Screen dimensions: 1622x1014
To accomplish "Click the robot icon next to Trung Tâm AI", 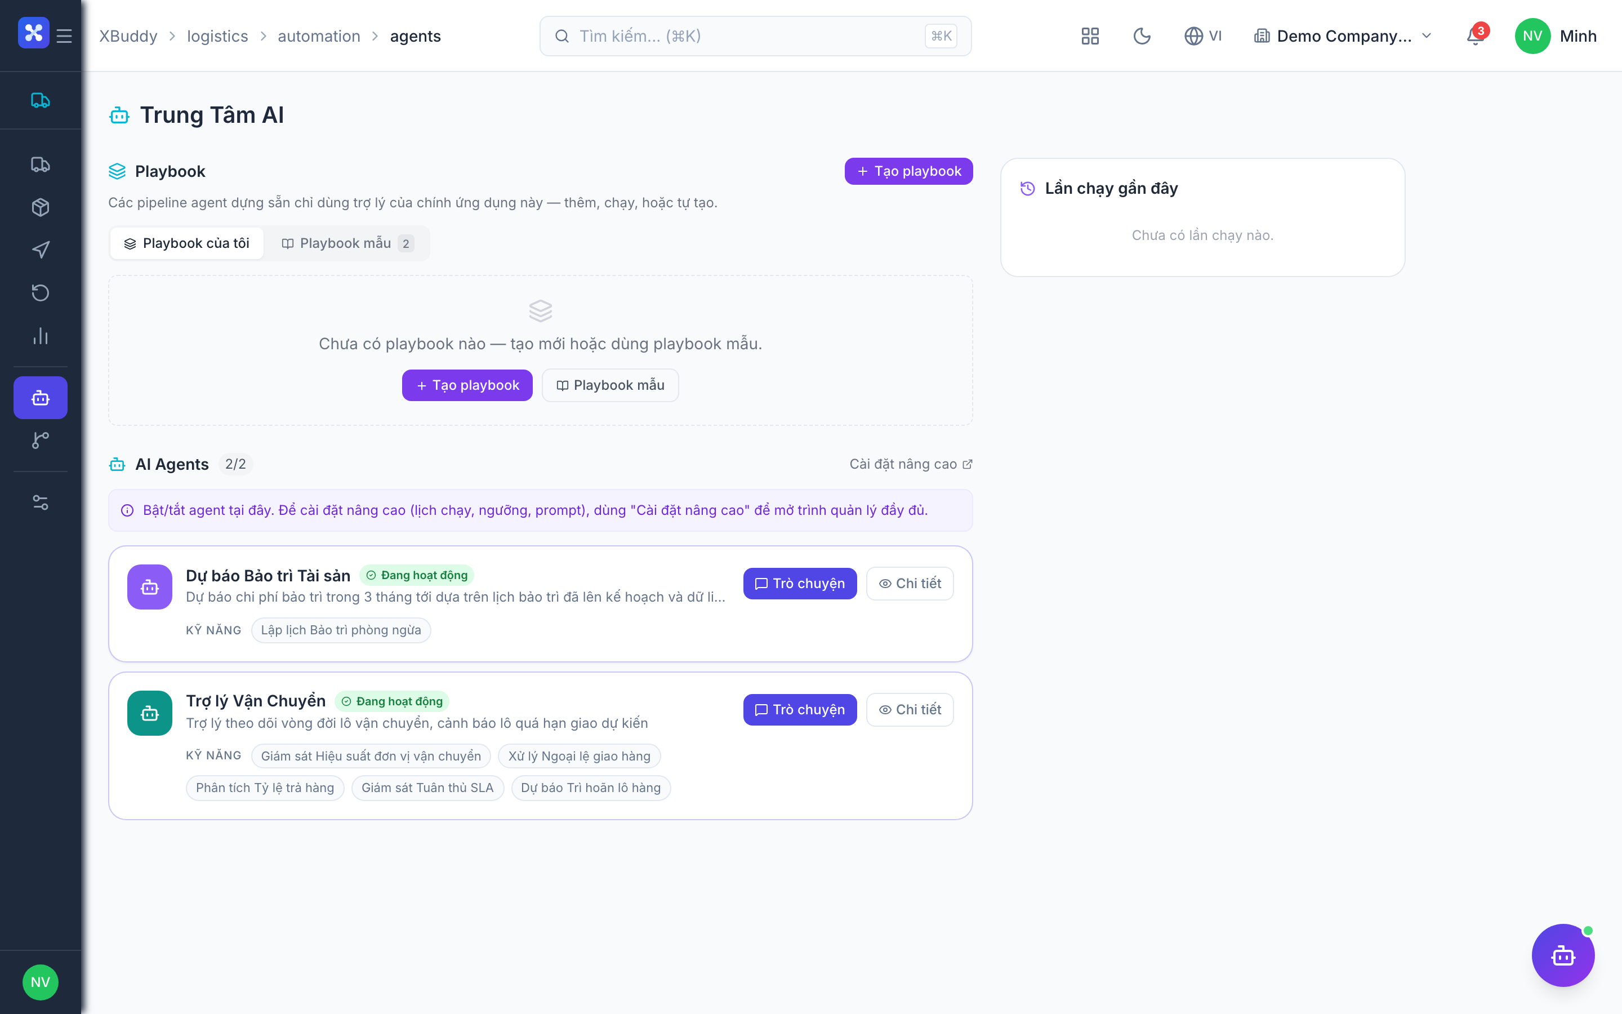I will (x=119, y=115).
